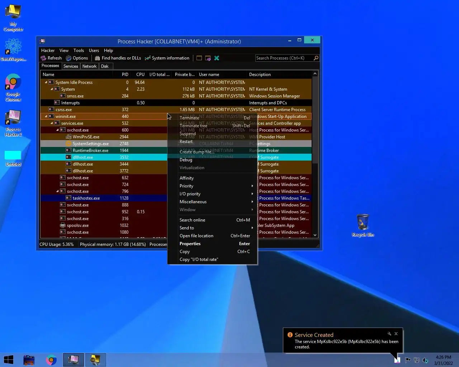Switch to the Network tab
This screenshot has height=367, width=459.
tap(89, 66)
